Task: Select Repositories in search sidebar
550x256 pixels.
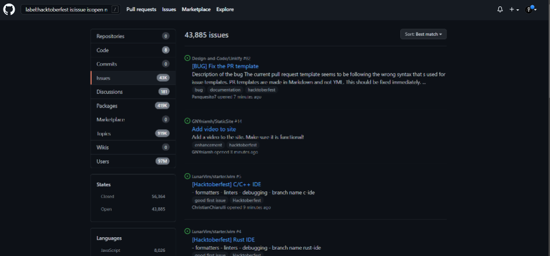Action: (133, 36)
